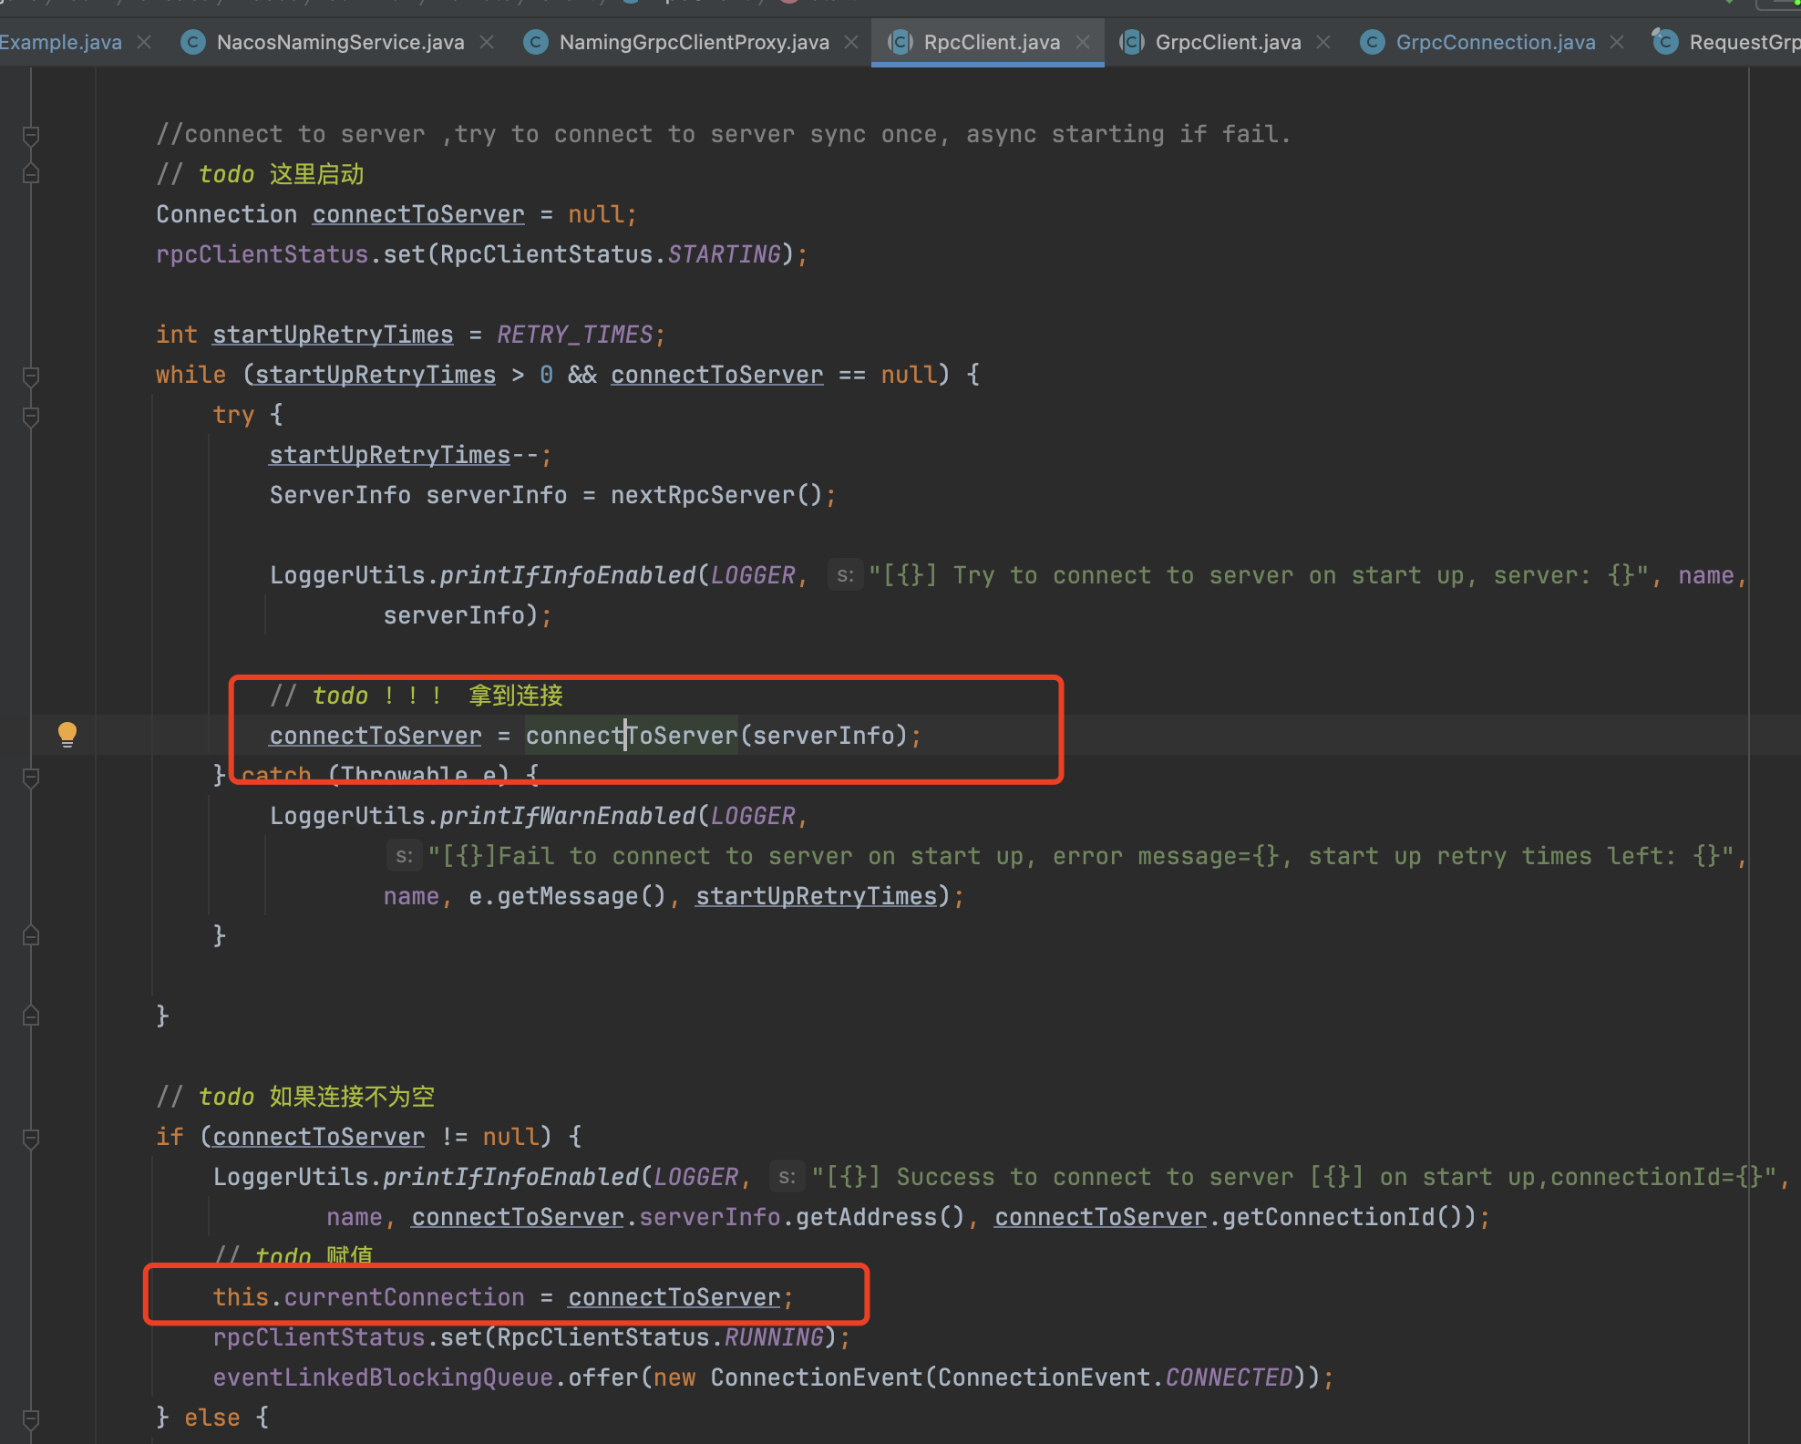Click the 's:' parameter hint before 'Fail to connect'
This screenshot has width=1801, height=1444.
(x=404, y=856)
